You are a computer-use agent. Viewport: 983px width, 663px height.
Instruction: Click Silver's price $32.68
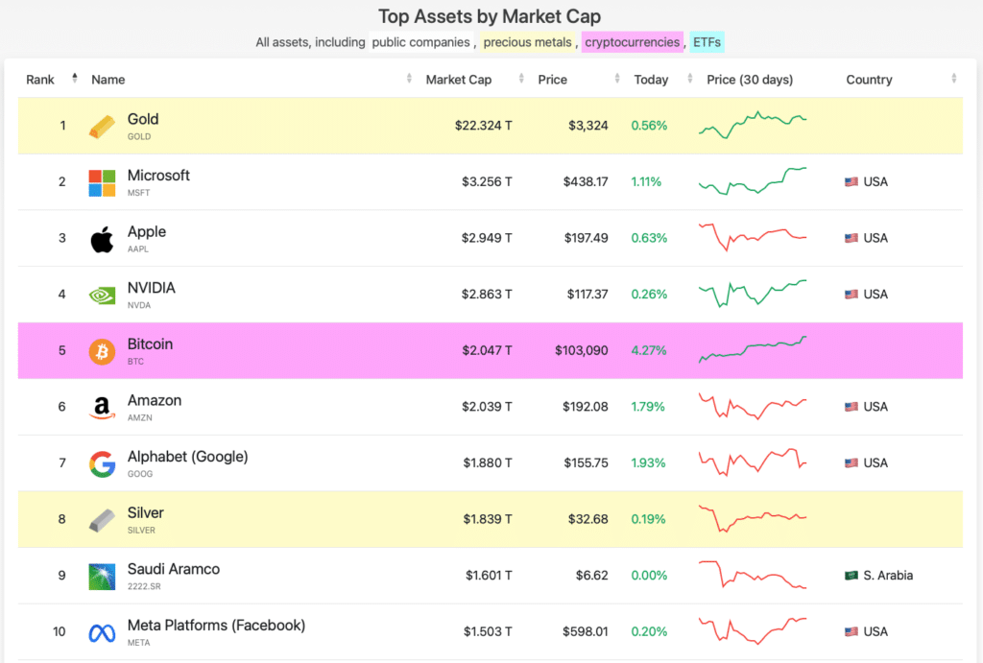coord(588,519)
